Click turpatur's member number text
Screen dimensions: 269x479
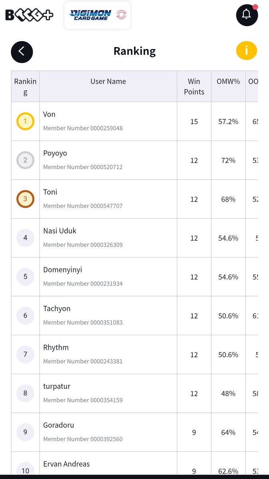tap(83, 400)
